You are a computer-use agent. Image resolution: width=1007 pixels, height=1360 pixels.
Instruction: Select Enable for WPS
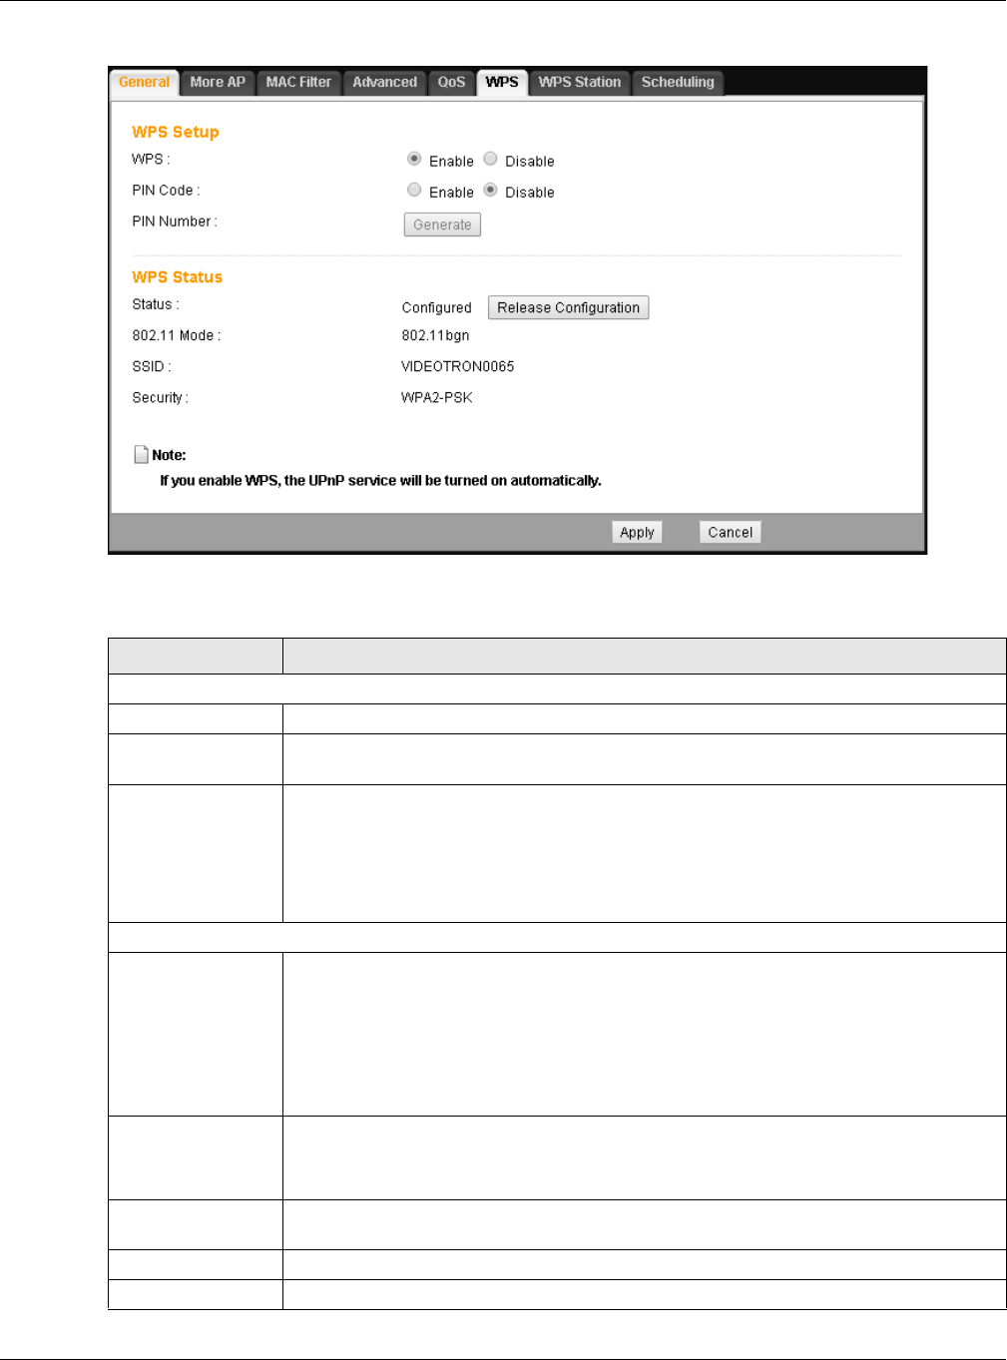coord(414,159)
